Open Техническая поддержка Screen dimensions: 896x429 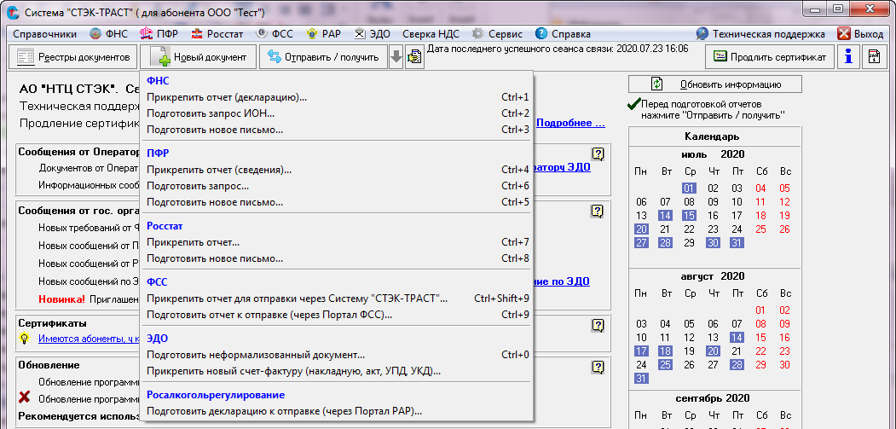(760, 34)
